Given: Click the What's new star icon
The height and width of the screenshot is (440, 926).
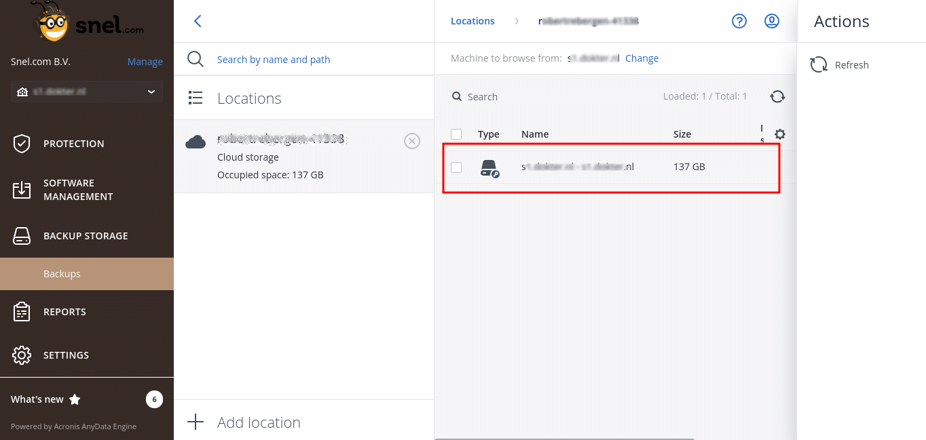Looking at the screenshot, I should [x=75, y=399].
